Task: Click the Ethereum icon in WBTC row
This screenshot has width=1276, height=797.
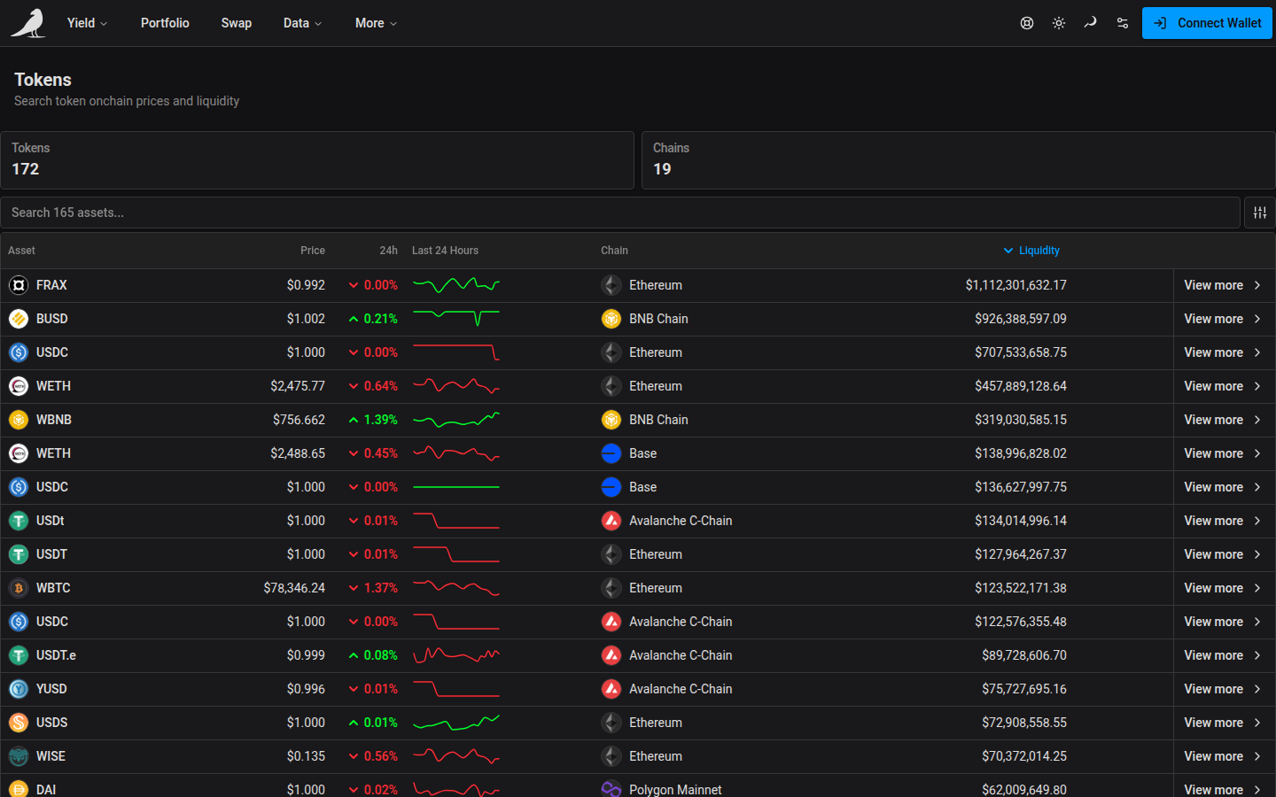Action: coord(611,588)
